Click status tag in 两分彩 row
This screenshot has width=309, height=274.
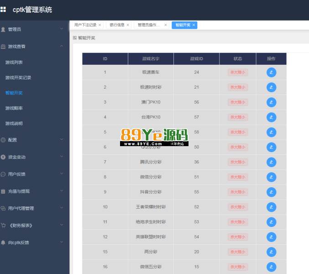coord(238,252)
